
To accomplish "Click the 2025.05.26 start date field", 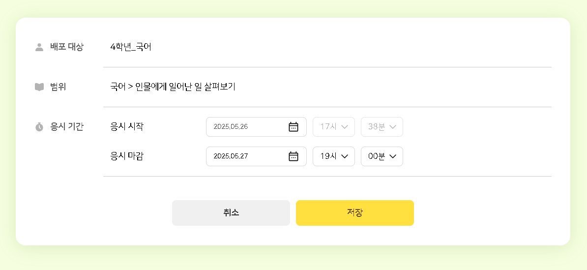I will pyautogui.click(x=246, y=127).
